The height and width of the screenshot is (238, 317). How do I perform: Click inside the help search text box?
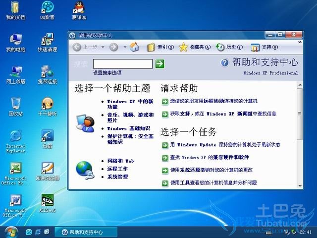[x=123, y=64]
